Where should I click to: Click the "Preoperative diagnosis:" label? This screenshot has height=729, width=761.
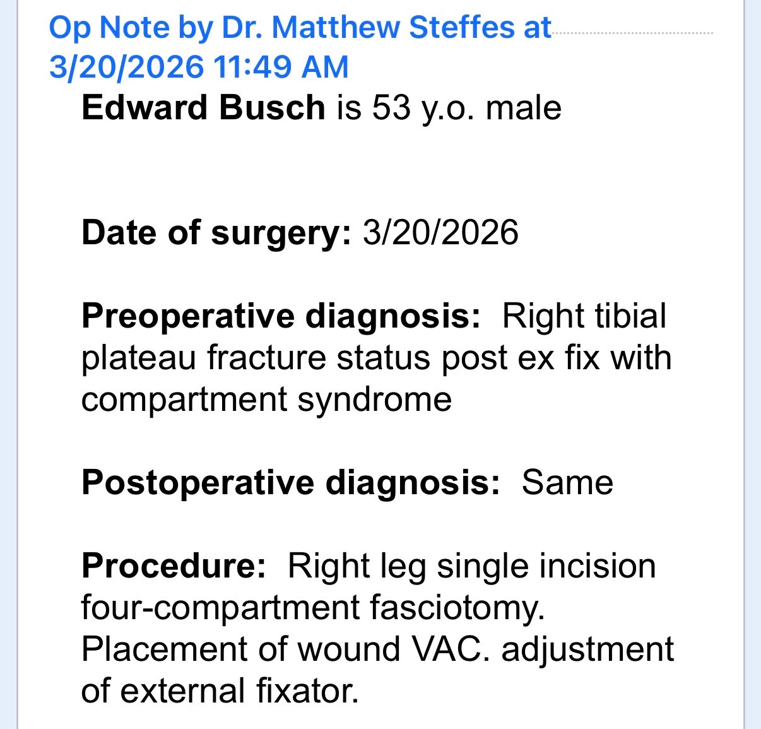pos(281,316)
